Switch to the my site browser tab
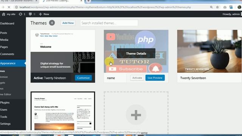The width and height of the screenshot is (242, 136). coord(17,1)
